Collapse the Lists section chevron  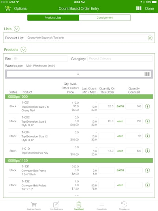(x=17, y=29)
